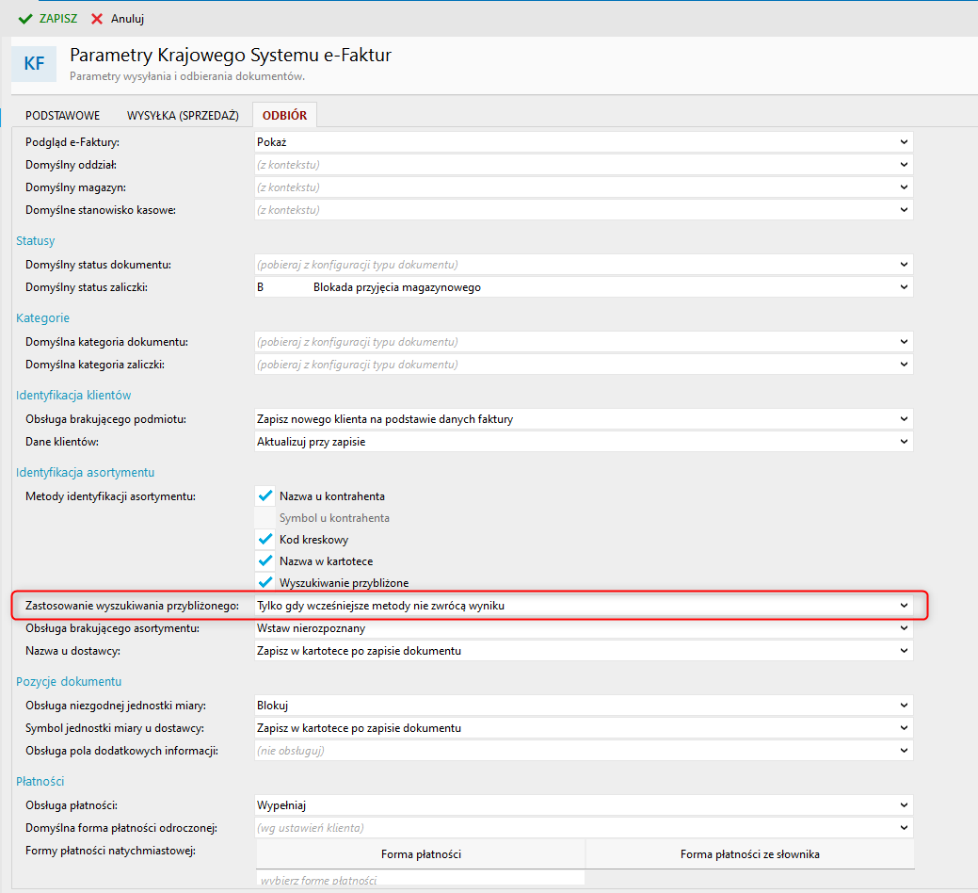Click the 'Forma płatności ze słownika' column header
Image resolution: width=978 pixels, height=893 pixels.
coord(750,854)
